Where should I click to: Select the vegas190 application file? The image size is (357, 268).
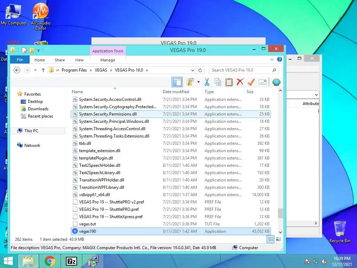[171, 231]
